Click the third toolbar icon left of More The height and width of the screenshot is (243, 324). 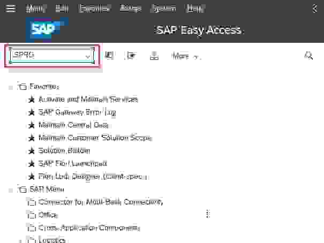pyautogui.click(x=154, y=56)
